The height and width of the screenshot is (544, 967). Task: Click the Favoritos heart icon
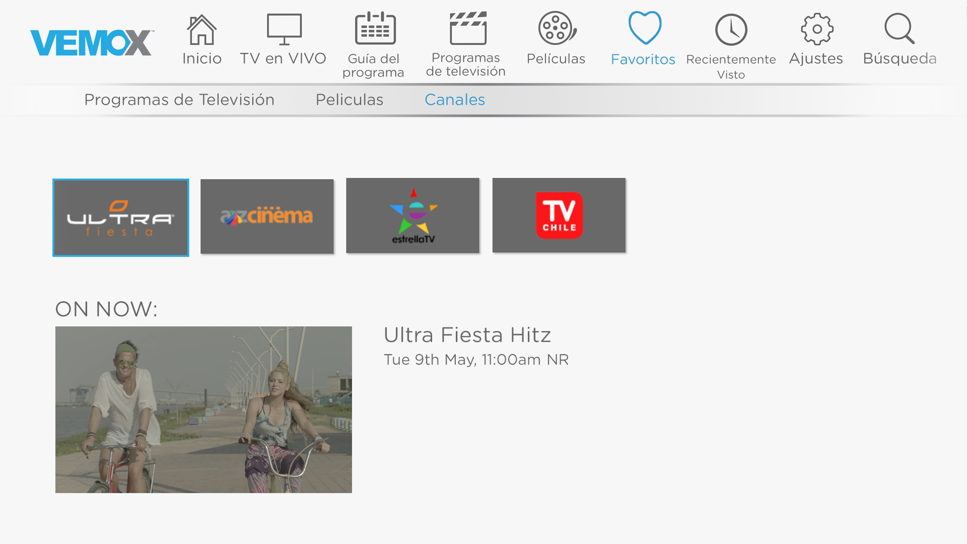(x=645, y=28)
